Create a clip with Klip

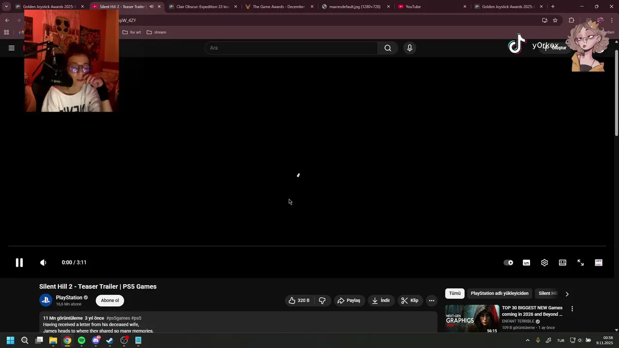[x=410, y=301]
